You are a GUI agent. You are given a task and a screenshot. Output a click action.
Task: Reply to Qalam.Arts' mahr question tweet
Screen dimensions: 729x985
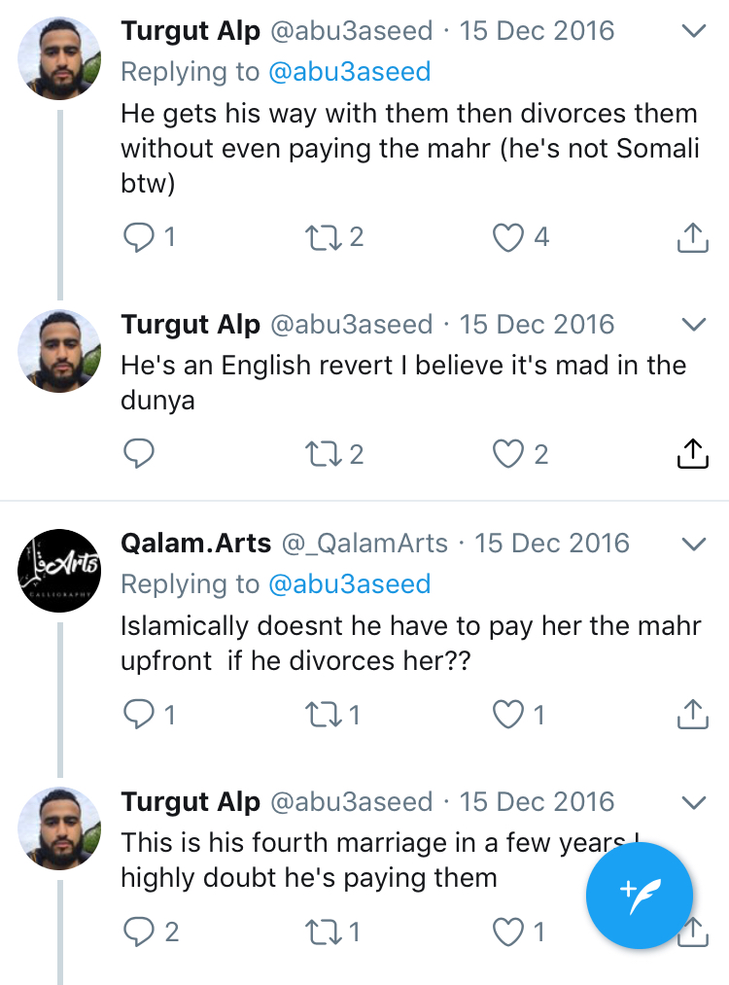tap(140, 715)
